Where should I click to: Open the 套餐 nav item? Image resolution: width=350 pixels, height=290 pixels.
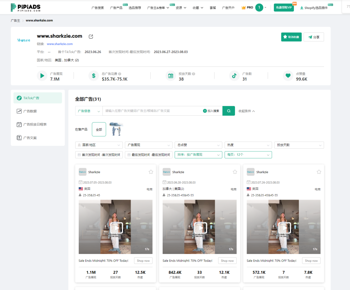point(213,8)
